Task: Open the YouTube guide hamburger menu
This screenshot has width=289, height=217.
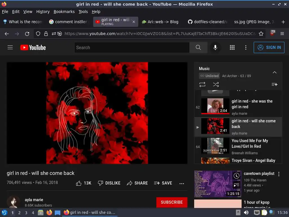Action: [10, 47]
